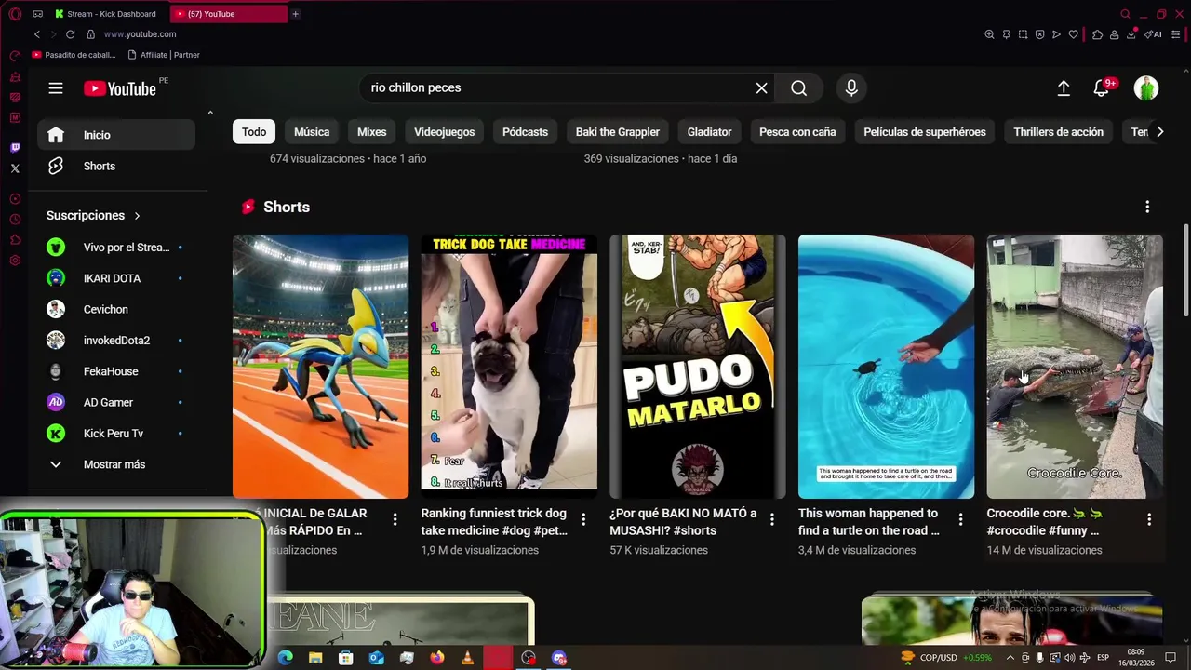Viewport: 1191px width, 670px height.
Task: Open options for BAKI NO MATÓ a MUSASHI short
Action: (771, 519)
